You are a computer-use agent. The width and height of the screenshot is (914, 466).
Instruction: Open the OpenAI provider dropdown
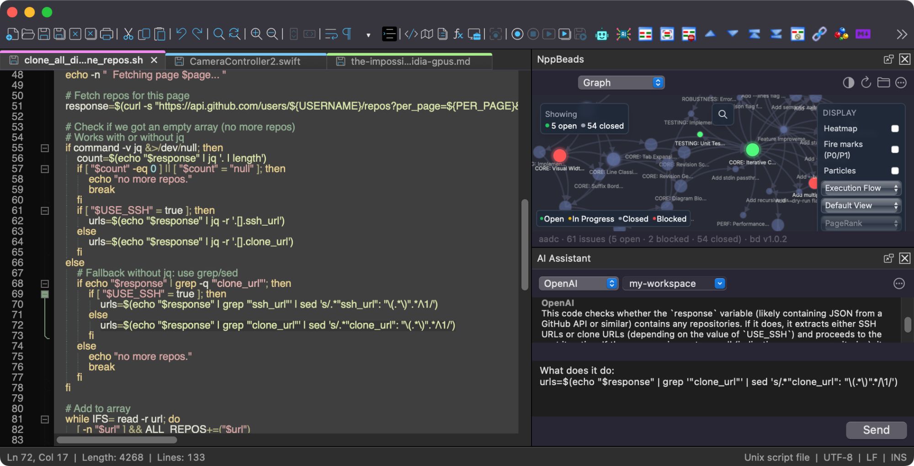click(578, 284)
